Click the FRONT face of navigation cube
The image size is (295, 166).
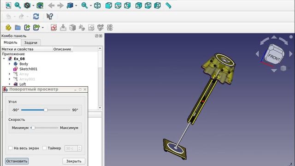pos(274,57)
